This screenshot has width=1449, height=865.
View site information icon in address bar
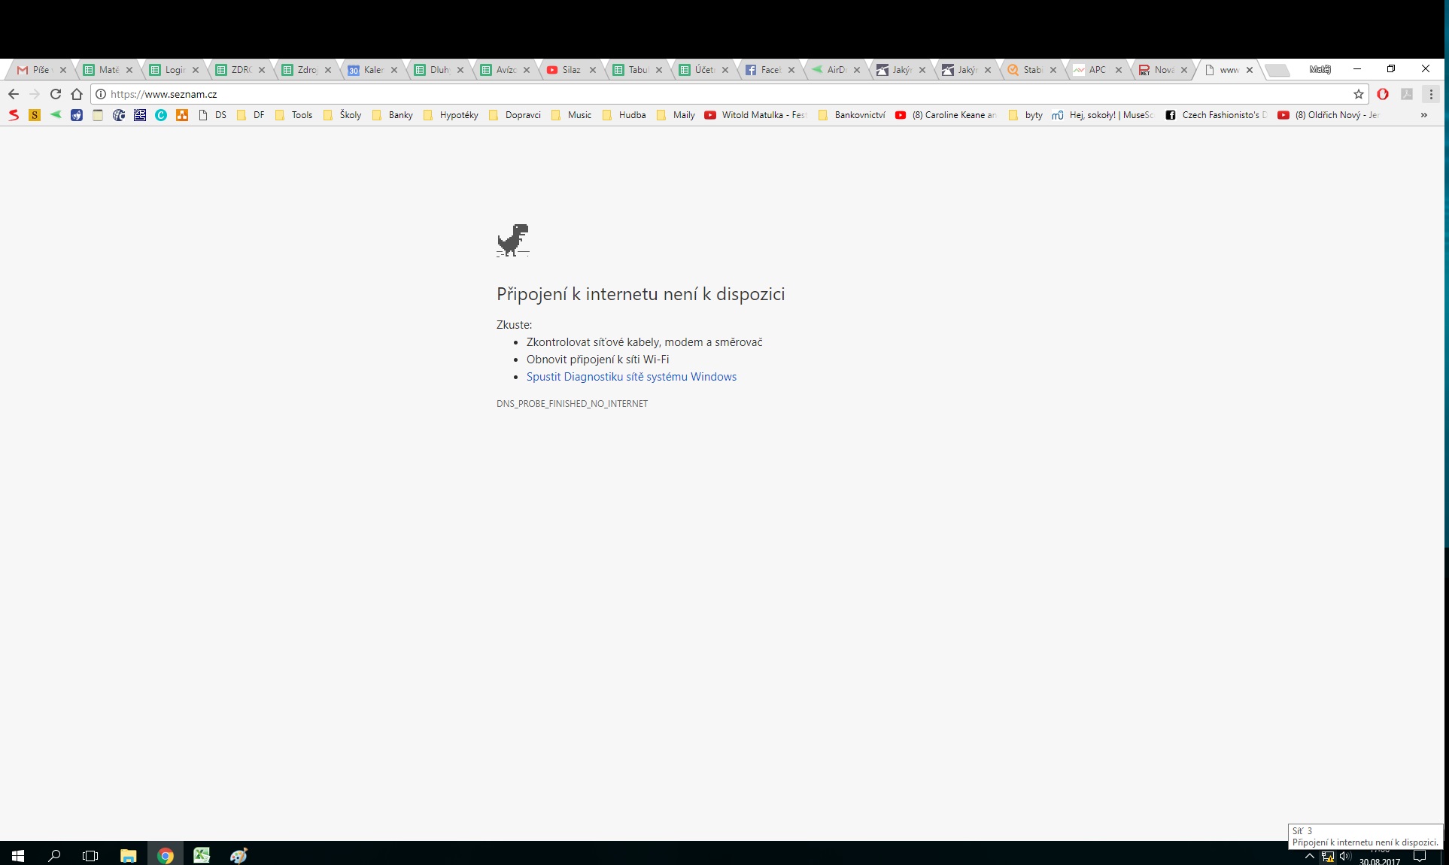(x=101, y=94)
